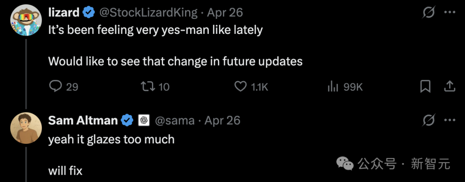
Task: Bookmark lizard's tweet
Action: click(x=425, y=87)
